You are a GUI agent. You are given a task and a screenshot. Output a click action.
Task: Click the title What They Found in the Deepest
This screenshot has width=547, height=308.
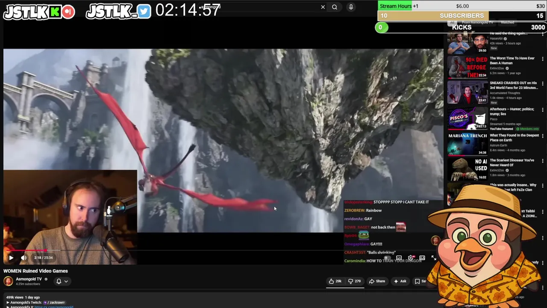coord(514,138)
